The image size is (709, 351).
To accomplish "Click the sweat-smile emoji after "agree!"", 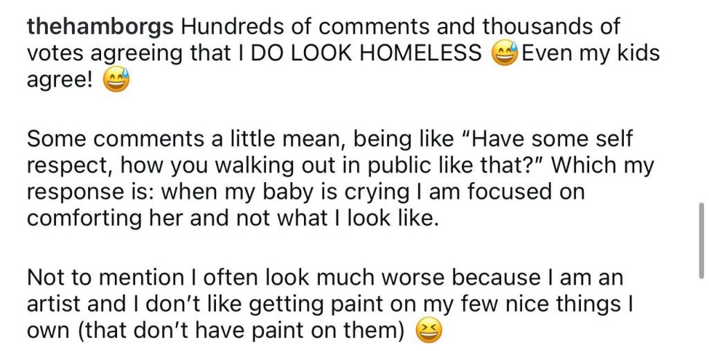I will pyautogui.click(x=116, y=80).
